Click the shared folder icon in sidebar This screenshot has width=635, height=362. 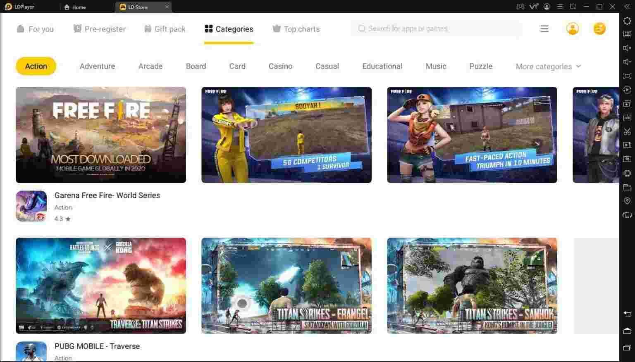(x=627, y=187)
